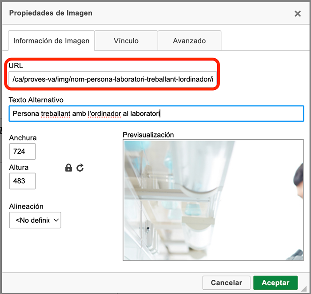Click the Previsualización label
The width and height of the screenshot is (311, 294).
coord(148,135)
